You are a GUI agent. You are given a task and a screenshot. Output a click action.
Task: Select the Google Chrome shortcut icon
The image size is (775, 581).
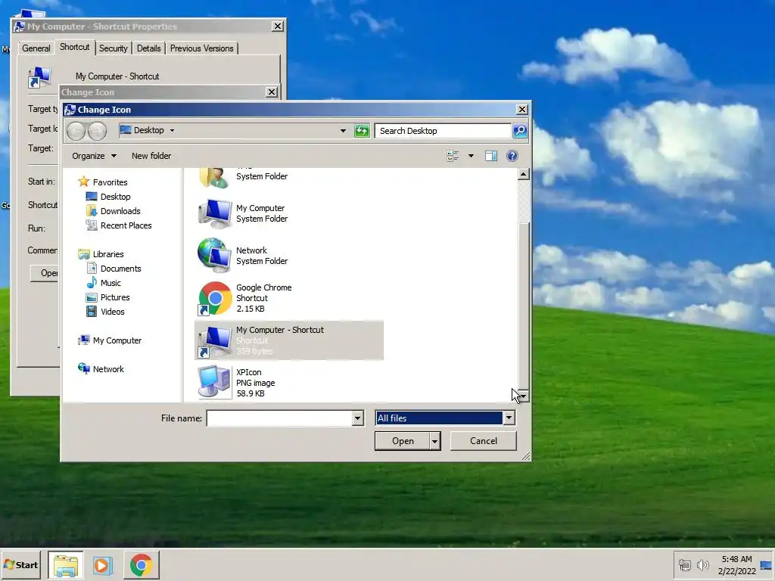coord(214,298)
